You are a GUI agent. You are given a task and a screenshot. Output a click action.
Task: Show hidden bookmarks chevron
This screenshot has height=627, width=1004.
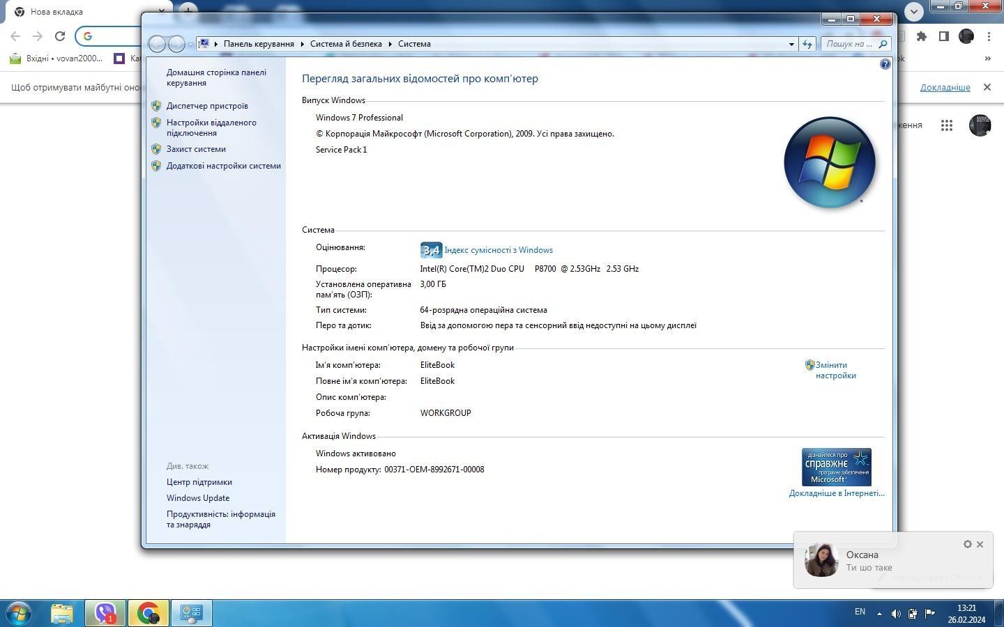pos(987,59)
